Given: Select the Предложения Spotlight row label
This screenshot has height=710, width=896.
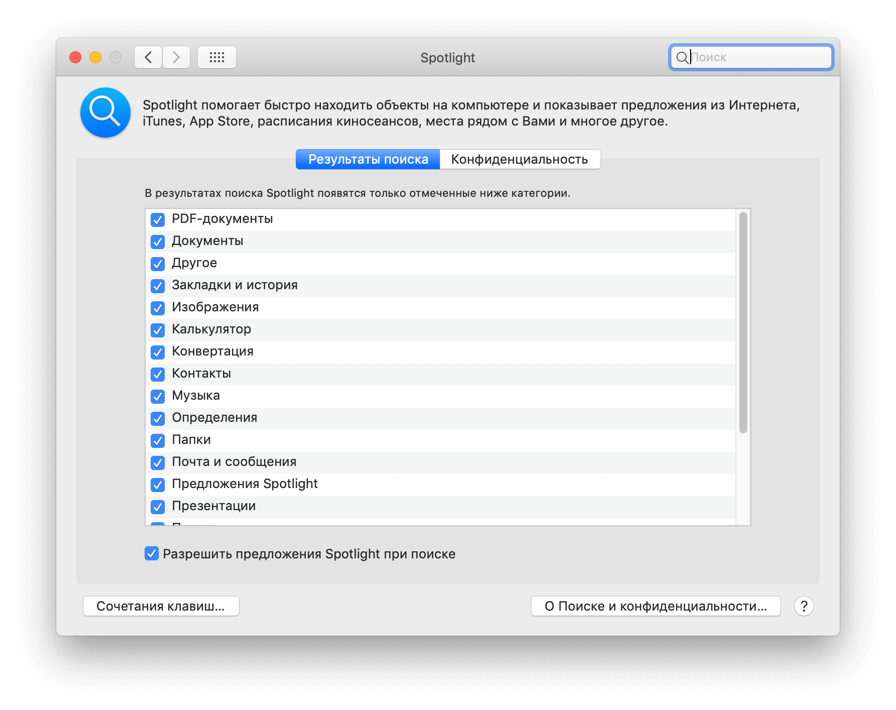Looking at the screenshot, I should 245,484.
